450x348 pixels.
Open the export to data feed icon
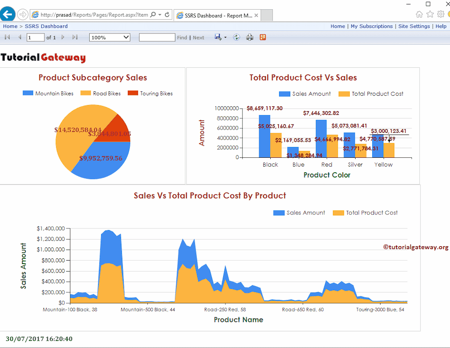[x=263, y=37]
